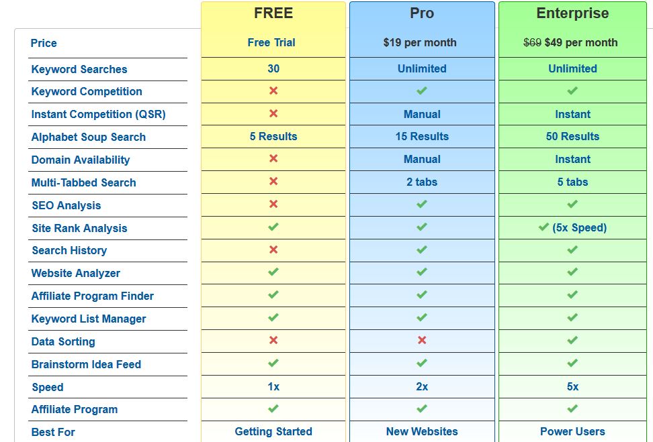This screenshot has height=442, width=653.
Task: Open the Free Trial link
Action: coord(271,42)
